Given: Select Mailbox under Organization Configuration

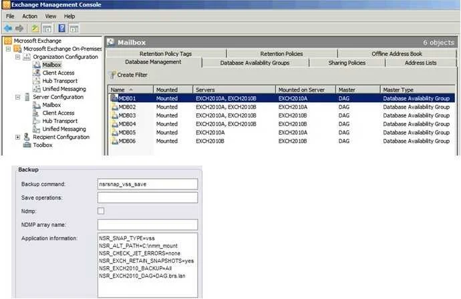Looking at the screenshot, I should coord(51,65).
